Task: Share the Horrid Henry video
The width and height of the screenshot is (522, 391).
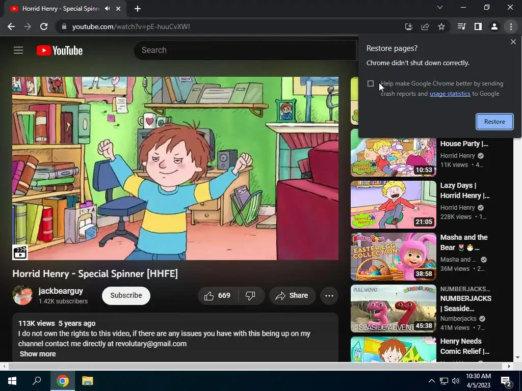Action: click(292, 296)
